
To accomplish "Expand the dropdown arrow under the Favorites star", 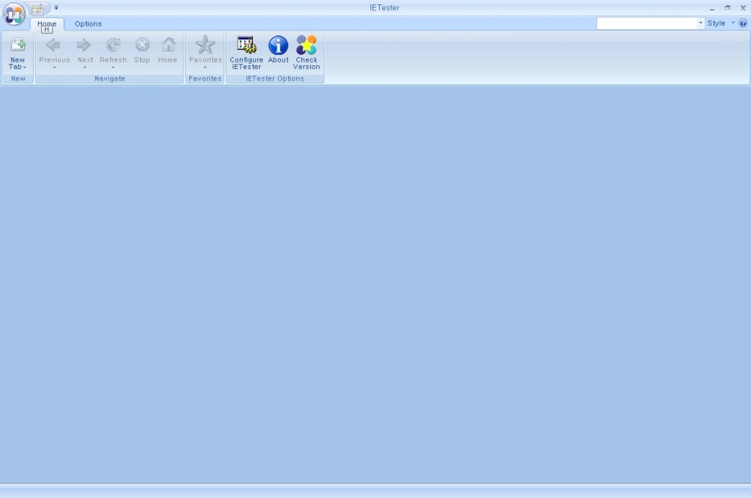I will (205, 67).
